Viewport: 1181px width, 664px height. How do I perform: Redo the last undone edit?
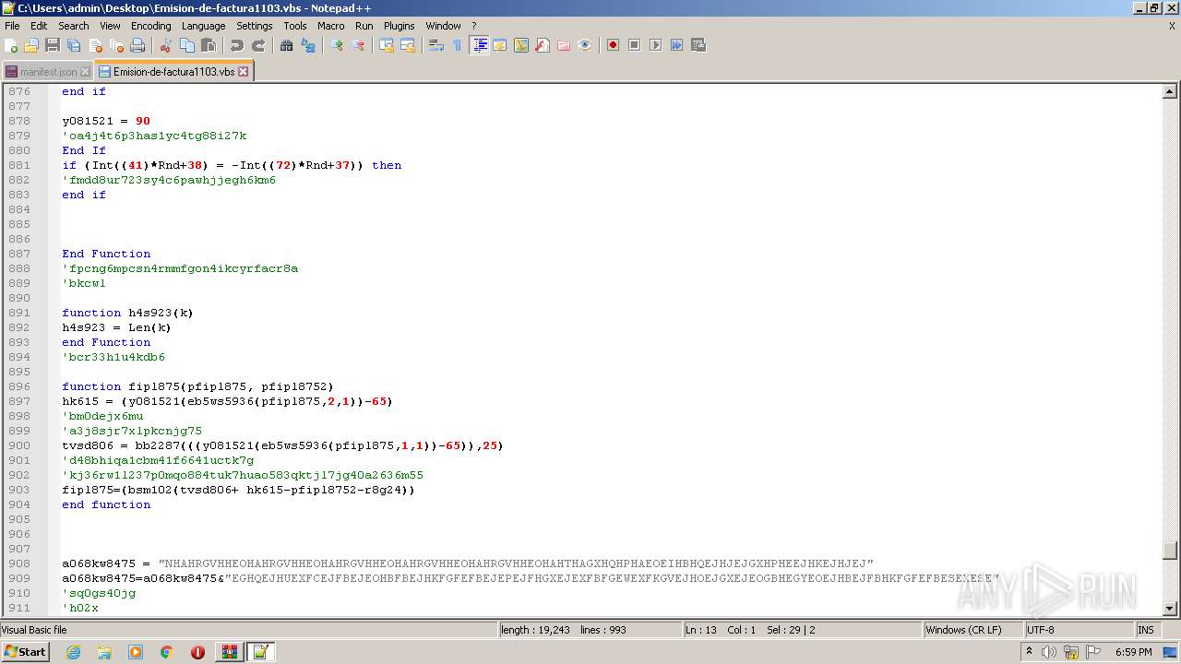[x=258, y=45]
